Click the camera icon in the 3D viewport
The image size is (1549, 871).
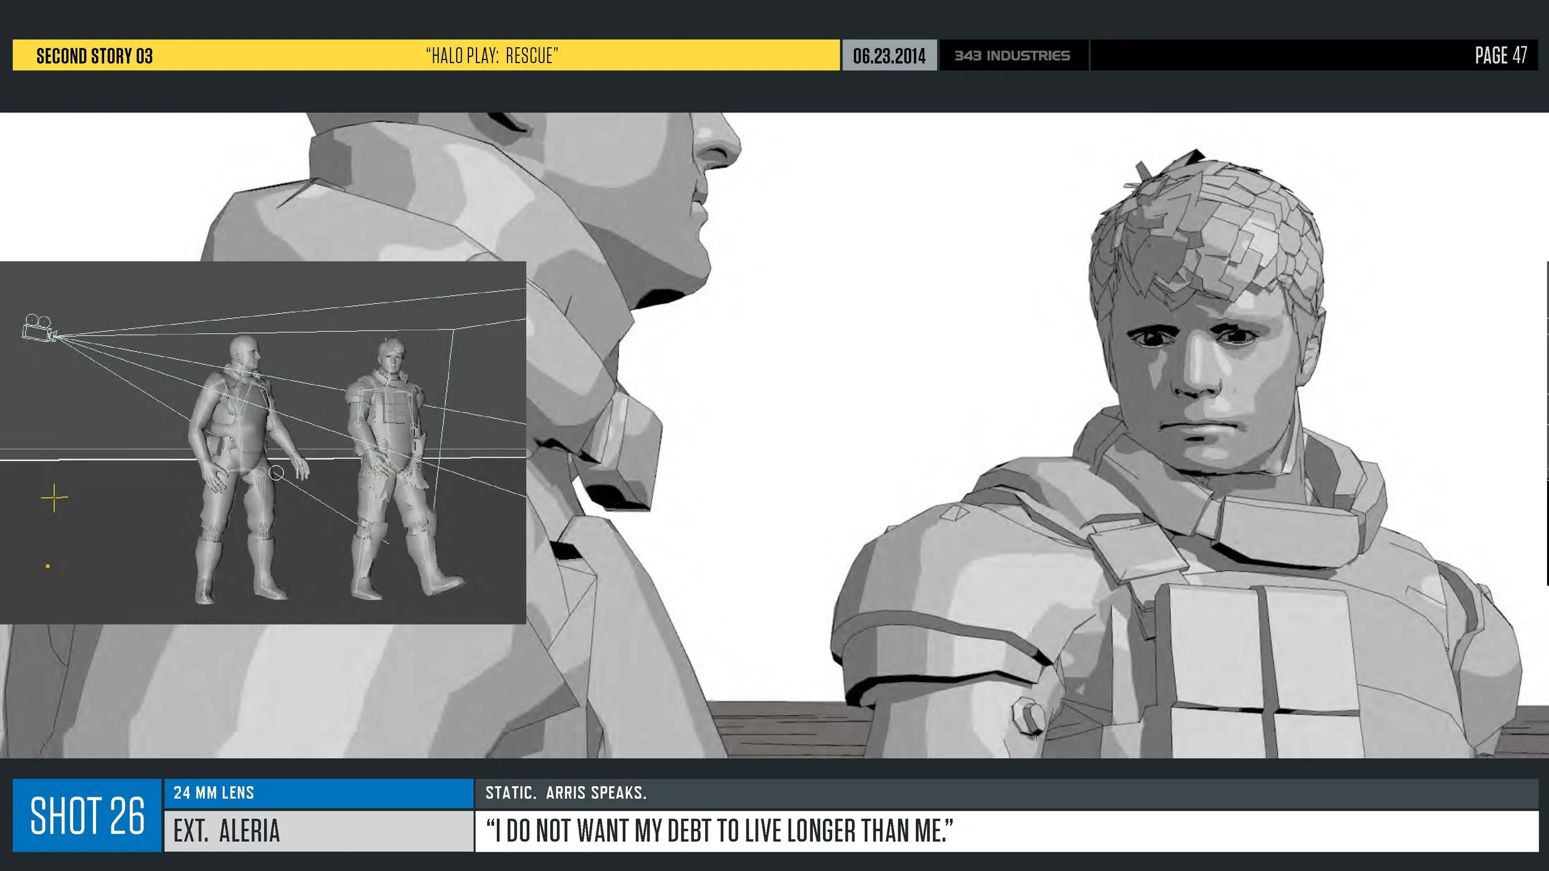(38, 328)
